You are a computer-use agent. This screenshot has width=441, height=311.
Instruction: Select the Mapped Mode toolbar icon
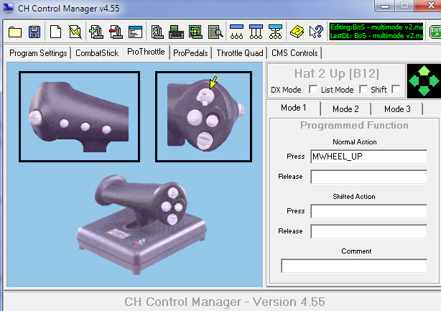point(256,32)
